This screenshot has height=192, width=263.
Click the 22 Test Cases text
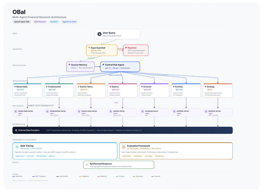point(132,149)
